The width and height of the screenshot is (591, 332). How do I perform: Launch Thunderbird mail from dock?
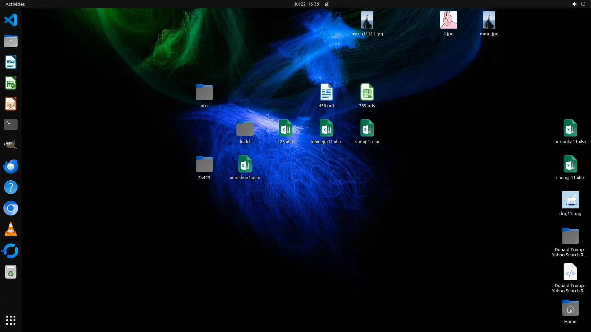click(x=11, y=166)
